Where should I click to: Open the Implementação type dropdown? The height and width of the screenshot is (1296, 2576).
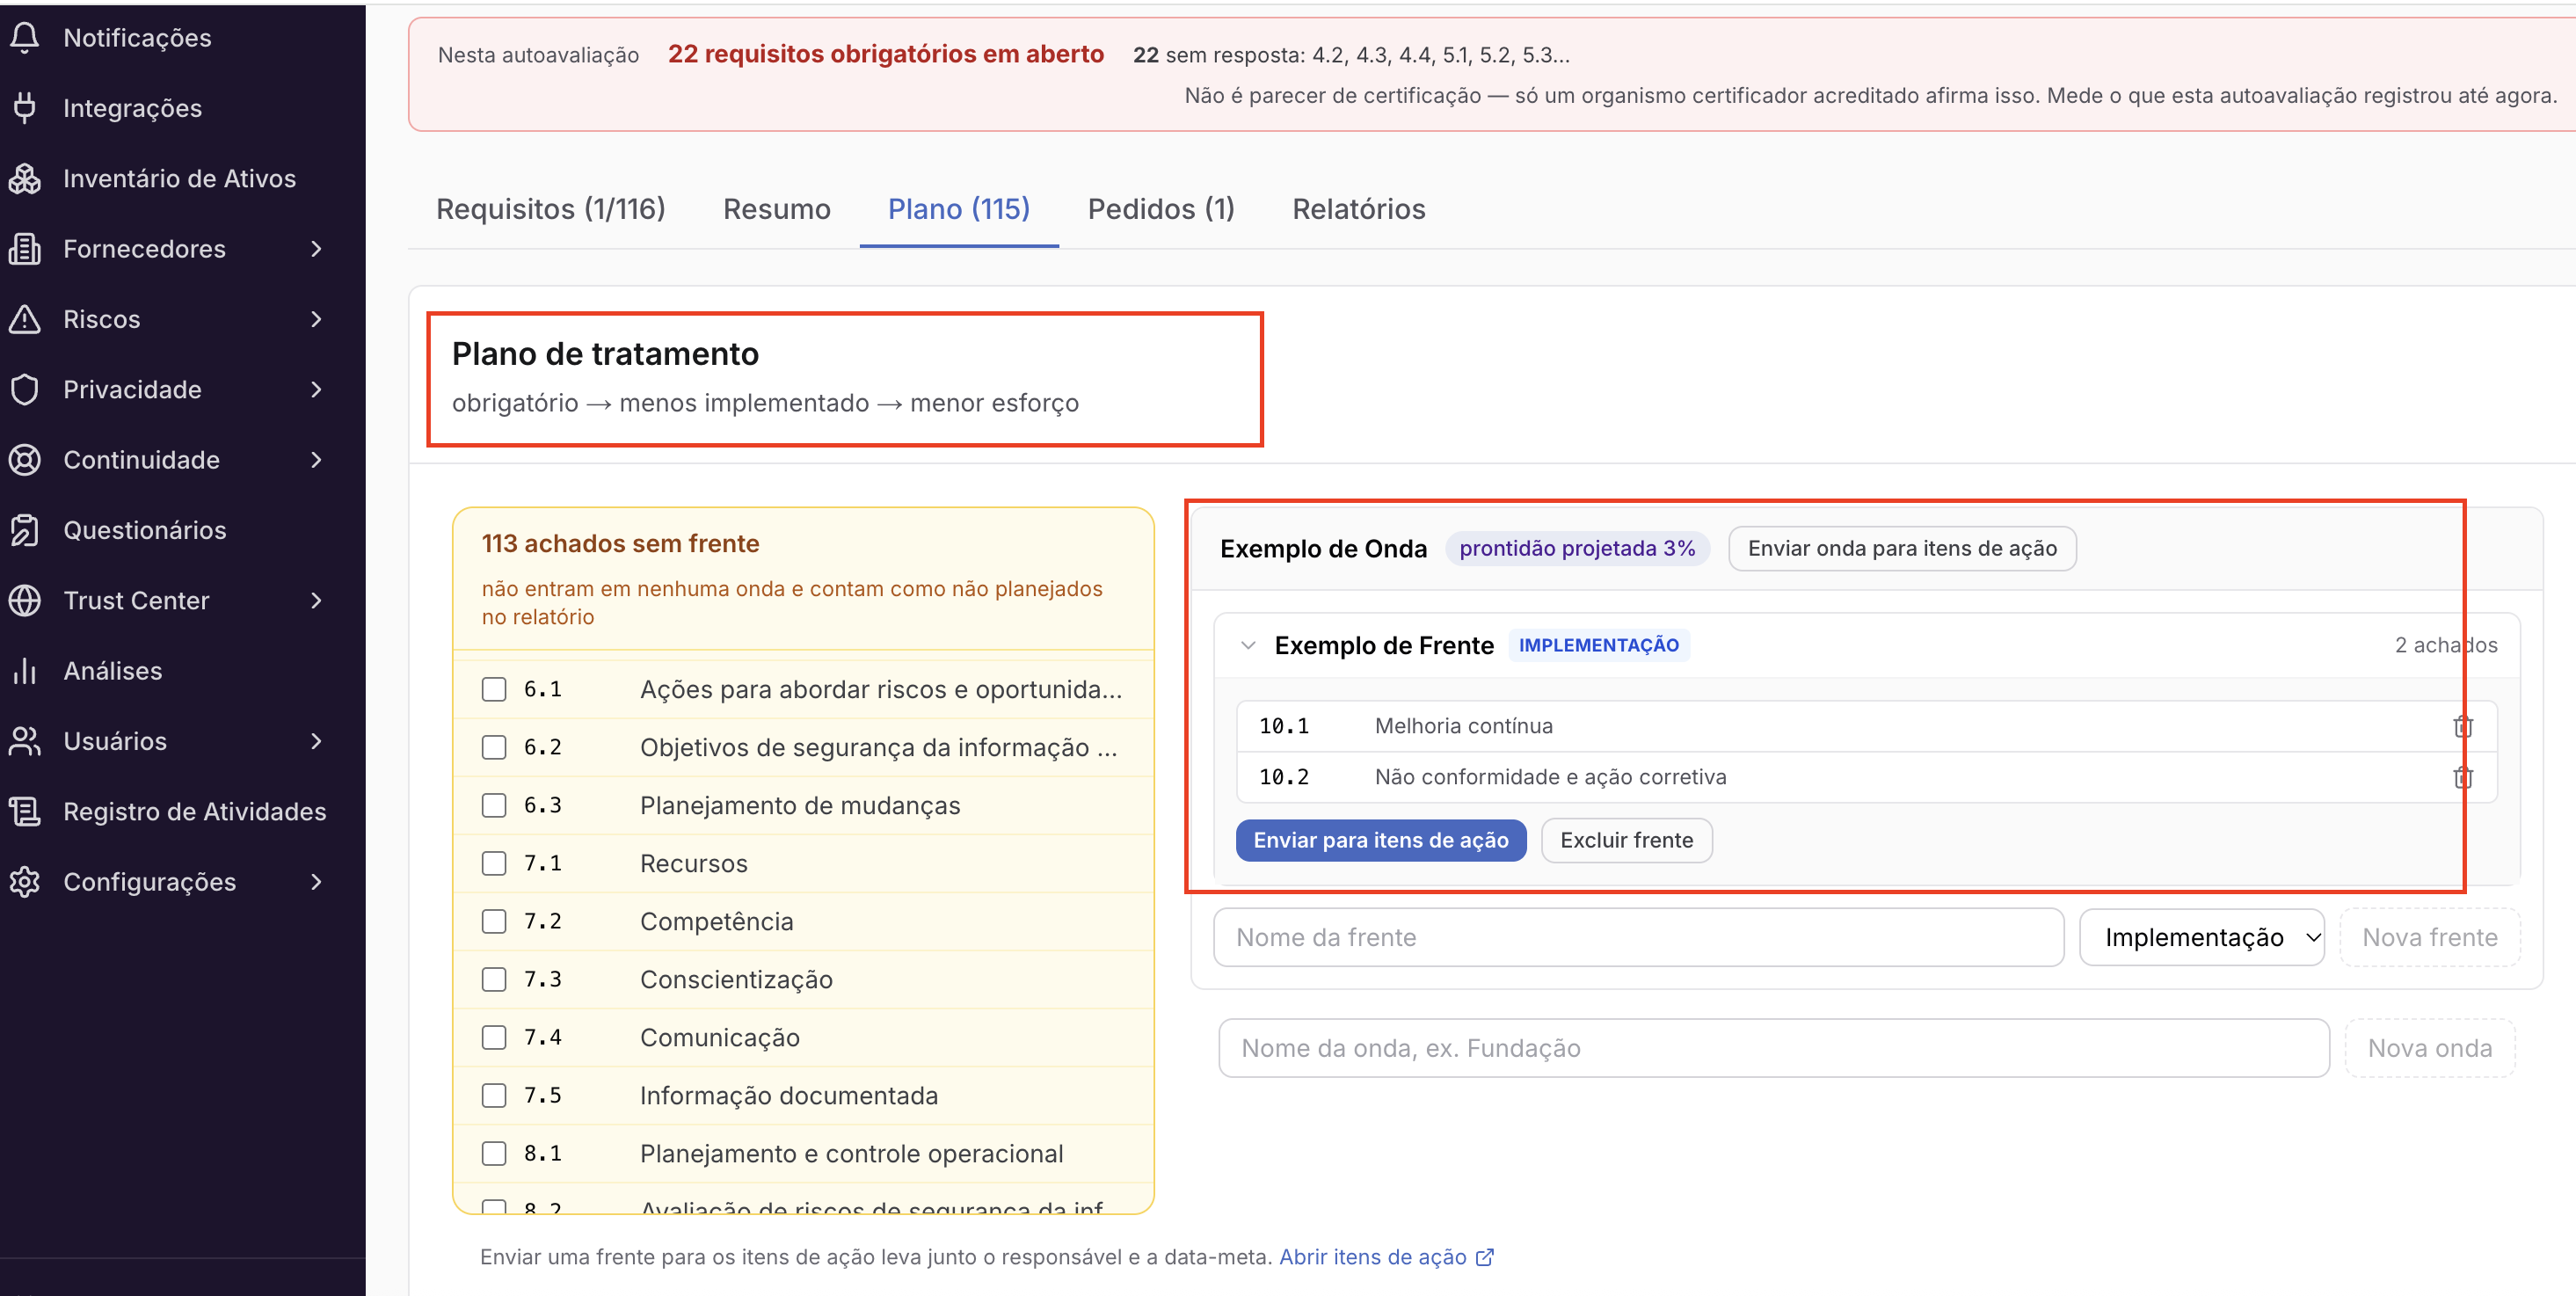pos(2201,937)
